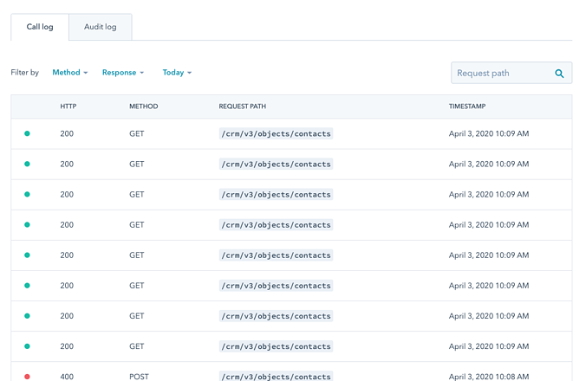Open the Method filter dropdown
Image resolution: width=586 pixels, height=381 pixels.
pyautogui.click(x=69, y=73)
